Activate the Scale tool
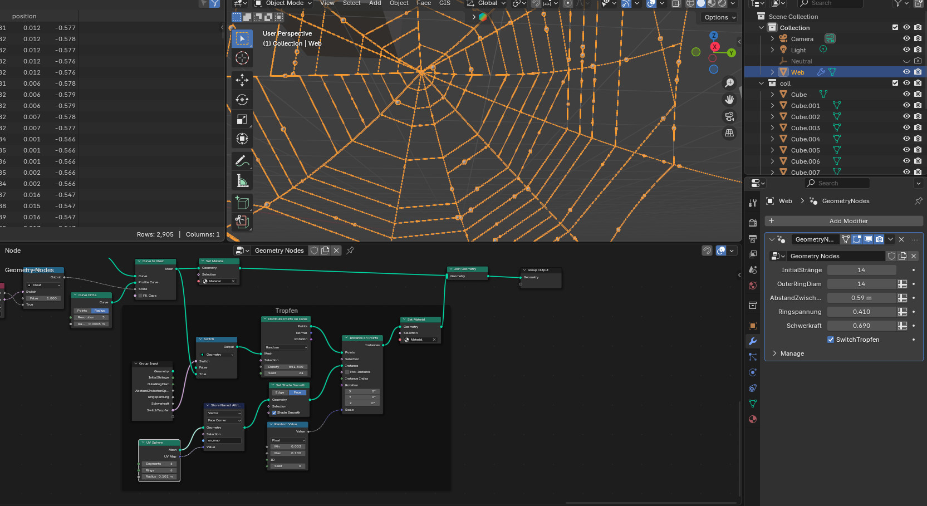This screenshot has width=927, height=506. point(242,119)
